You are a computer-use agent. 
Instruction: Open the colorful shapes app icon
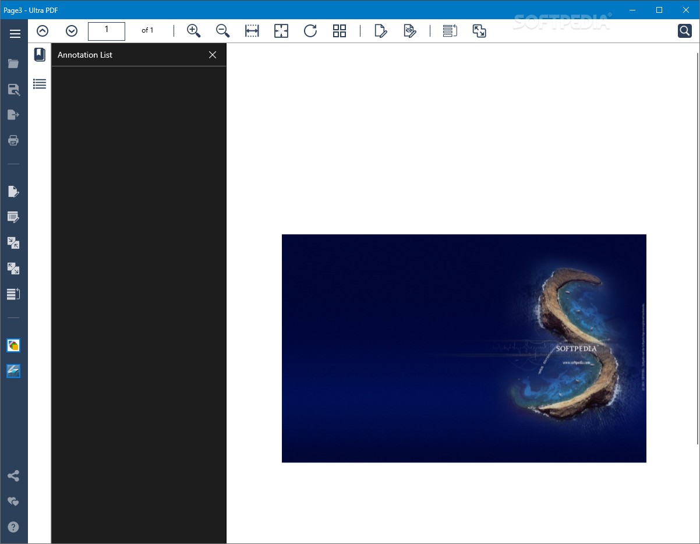click(13, 345)
